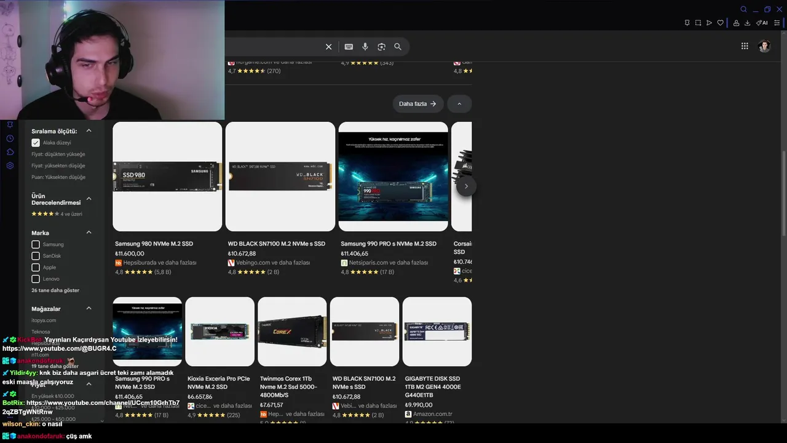The height and width of the screenshot is (443, 787).
Task: Tick the SanDisk brand checkbox
Action: point(36,256)
